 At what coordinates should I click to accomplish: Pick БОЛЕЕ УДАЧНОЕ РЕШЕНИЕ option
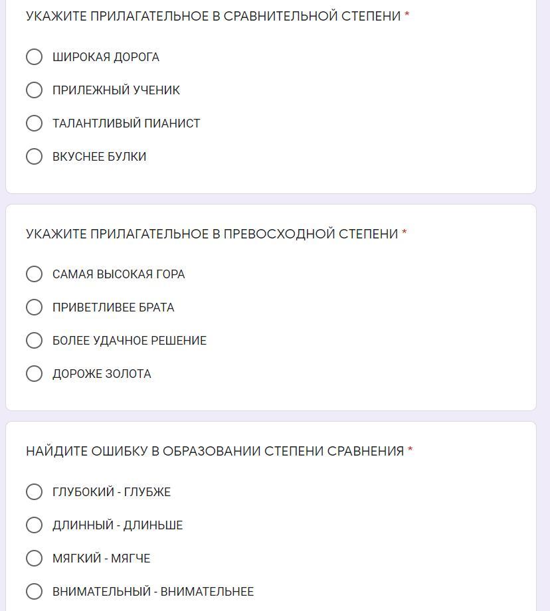34,341
